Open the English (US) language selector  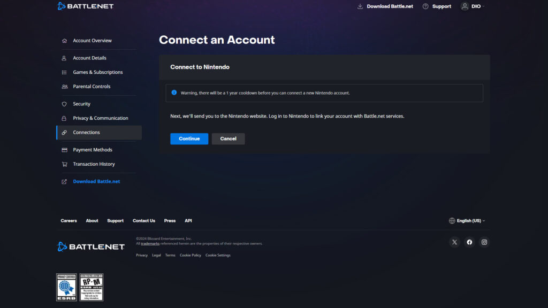[x=467, y=221]
